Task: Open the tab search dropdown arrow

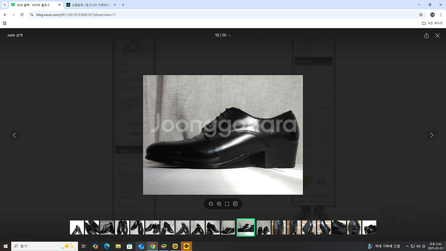Action: pos(5,5)
